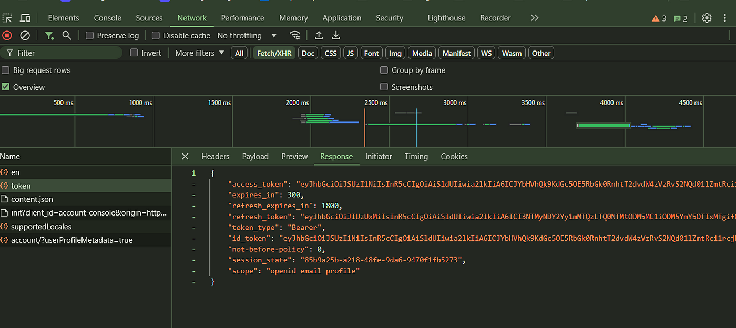Filter requests by Manifest
This screenshot has height=328, width=736.
pyautogui.click(x=457, y=53)
